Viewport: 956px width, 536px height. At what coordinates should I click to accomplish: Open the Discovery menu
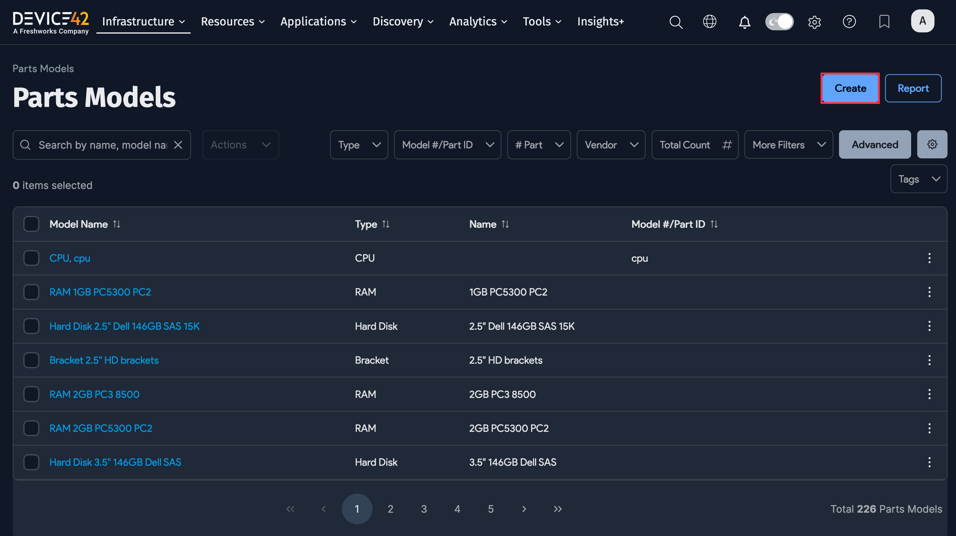403,22
